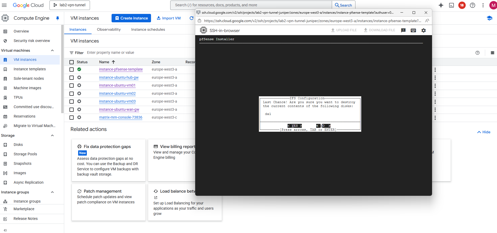This screenshot has width=497, height=233.
Task: Select the instance-ubuntu-vm02 checkbox
Action: (x=72, y=94)
